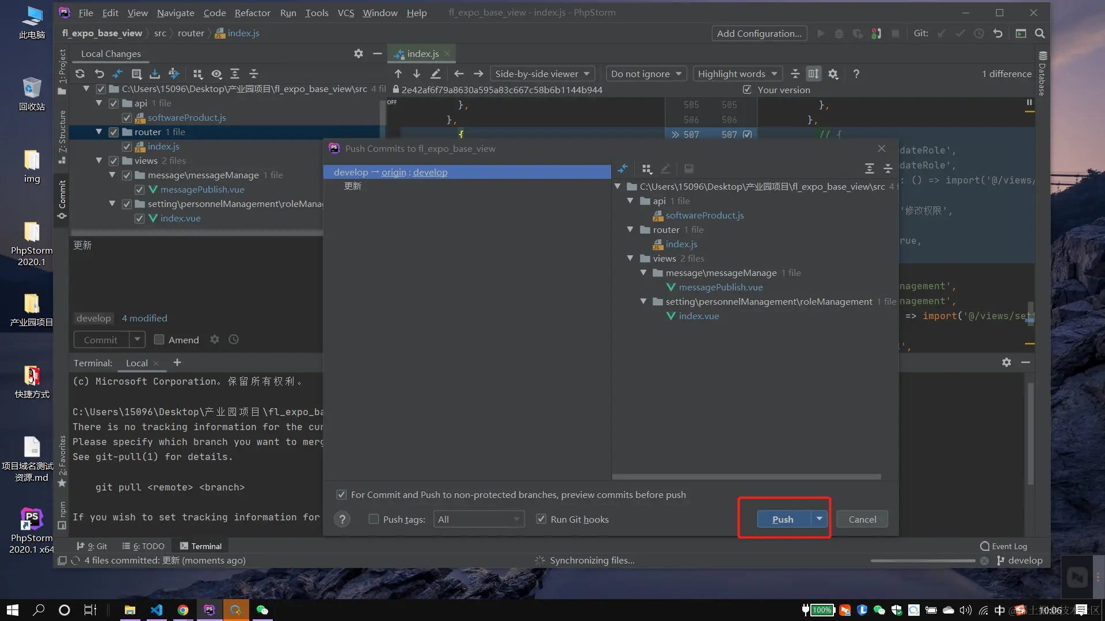This screenshot has width=1105, height=621.
Task: Click the Search Everywhere magnifier icon
Action: point(1039,33)
